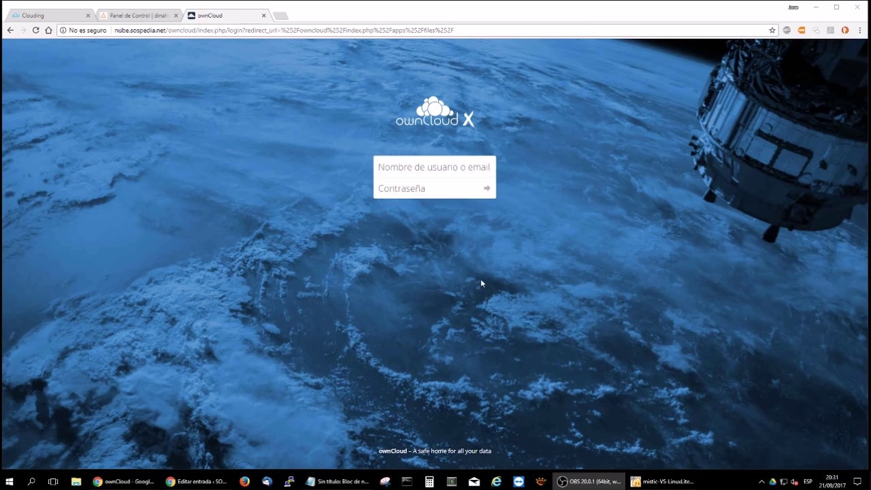
Task: Open the orange extension icon
Action: [802, 30]
